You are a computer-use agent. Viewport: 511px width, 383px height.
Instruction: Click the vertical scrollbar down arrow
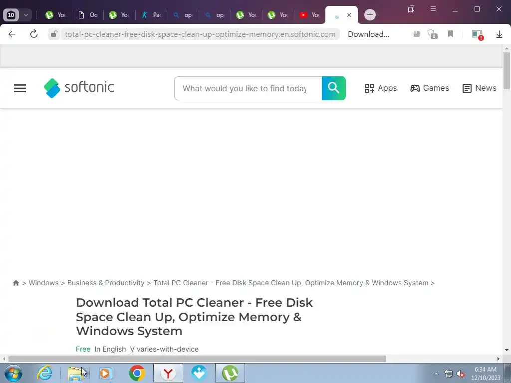(x=507, y=350)
